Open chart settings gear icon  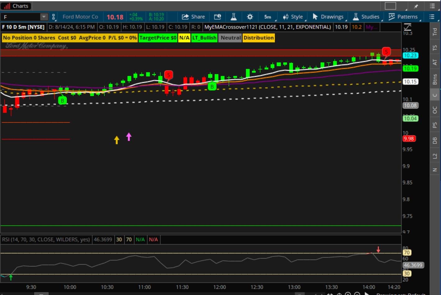click(250, 17)
